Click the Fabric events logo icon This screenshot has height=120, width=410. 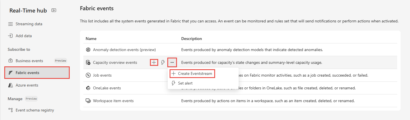pyautogui.click(x=11, y=73)
